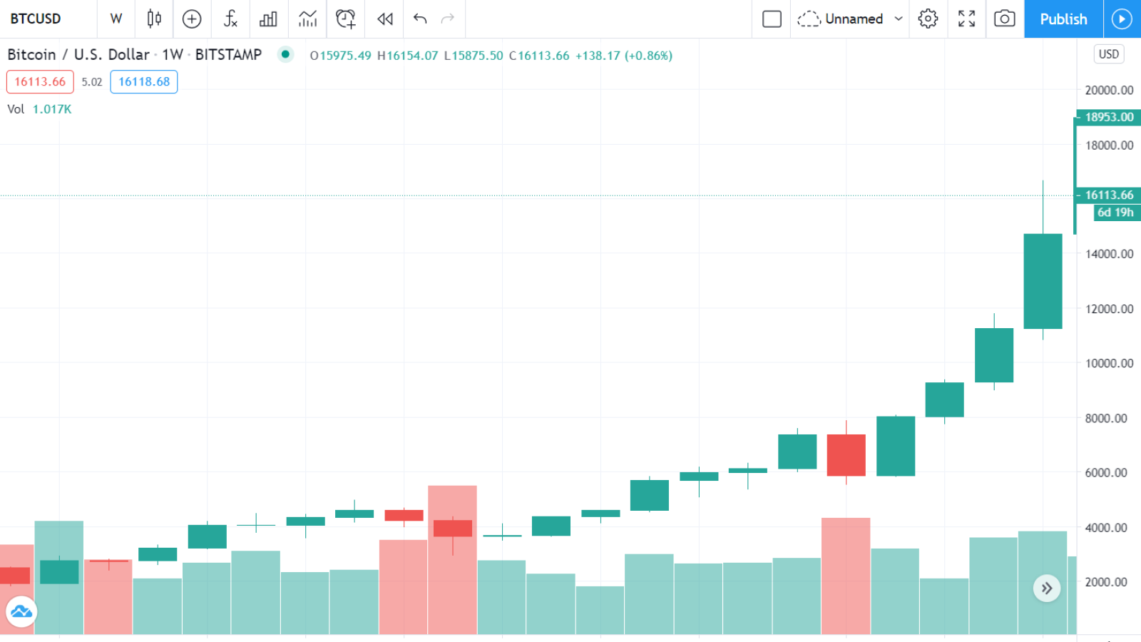The width and height of the screenshot is (1141, 642).
Task: Open the financials bar chart icon
Action: [269, 19]
